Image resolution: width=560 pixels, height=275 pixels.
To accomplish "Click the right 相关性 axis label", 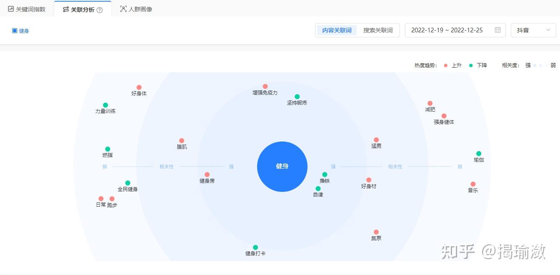I will click(x=395, y=167).
